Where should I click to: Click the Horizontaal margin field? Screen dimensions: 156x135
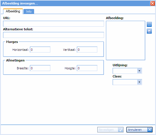point(40,49)
